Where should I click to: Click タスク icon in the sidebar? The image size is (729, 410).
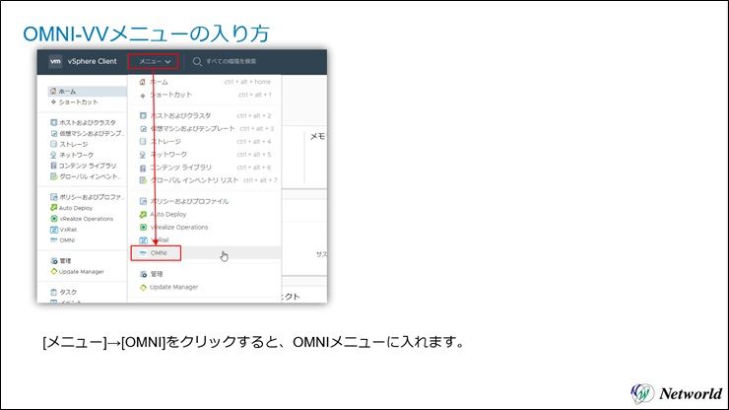point(53,293)
